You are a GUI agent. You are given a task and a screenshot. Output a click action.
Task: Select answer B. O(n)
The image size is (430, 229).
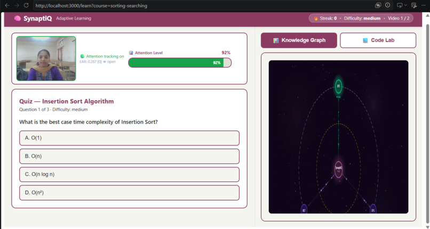129,156
